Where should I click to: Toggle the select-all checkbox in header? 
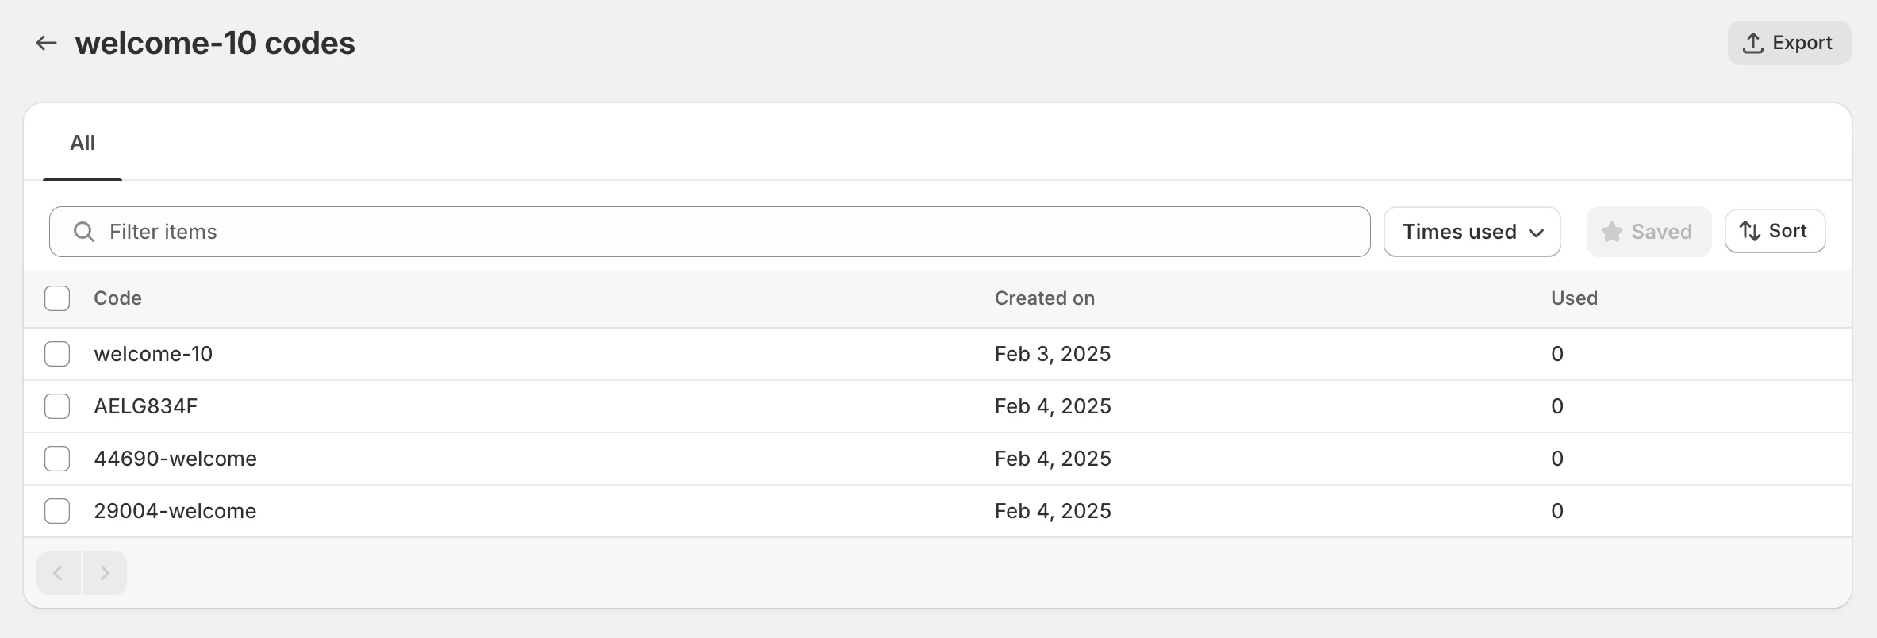click(57, 298)
